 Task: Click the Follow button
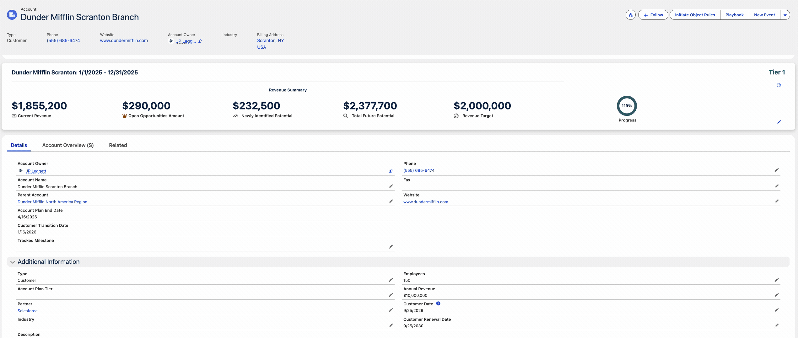click(x=653, y=15)
